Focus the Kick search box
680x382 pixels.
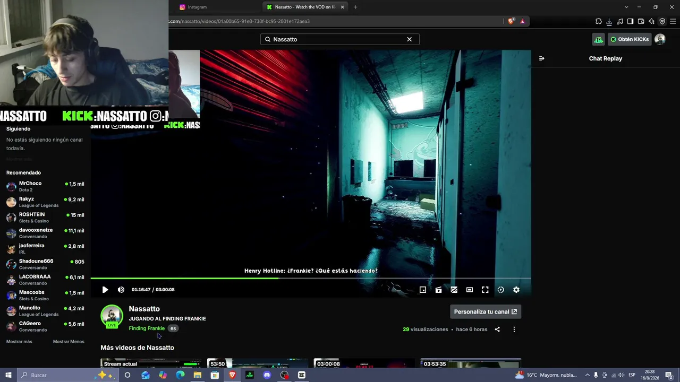tap(340, 39)
